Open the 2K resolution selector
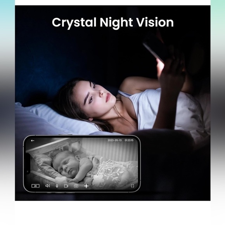 pyautogui.click(x=35, y=186)
